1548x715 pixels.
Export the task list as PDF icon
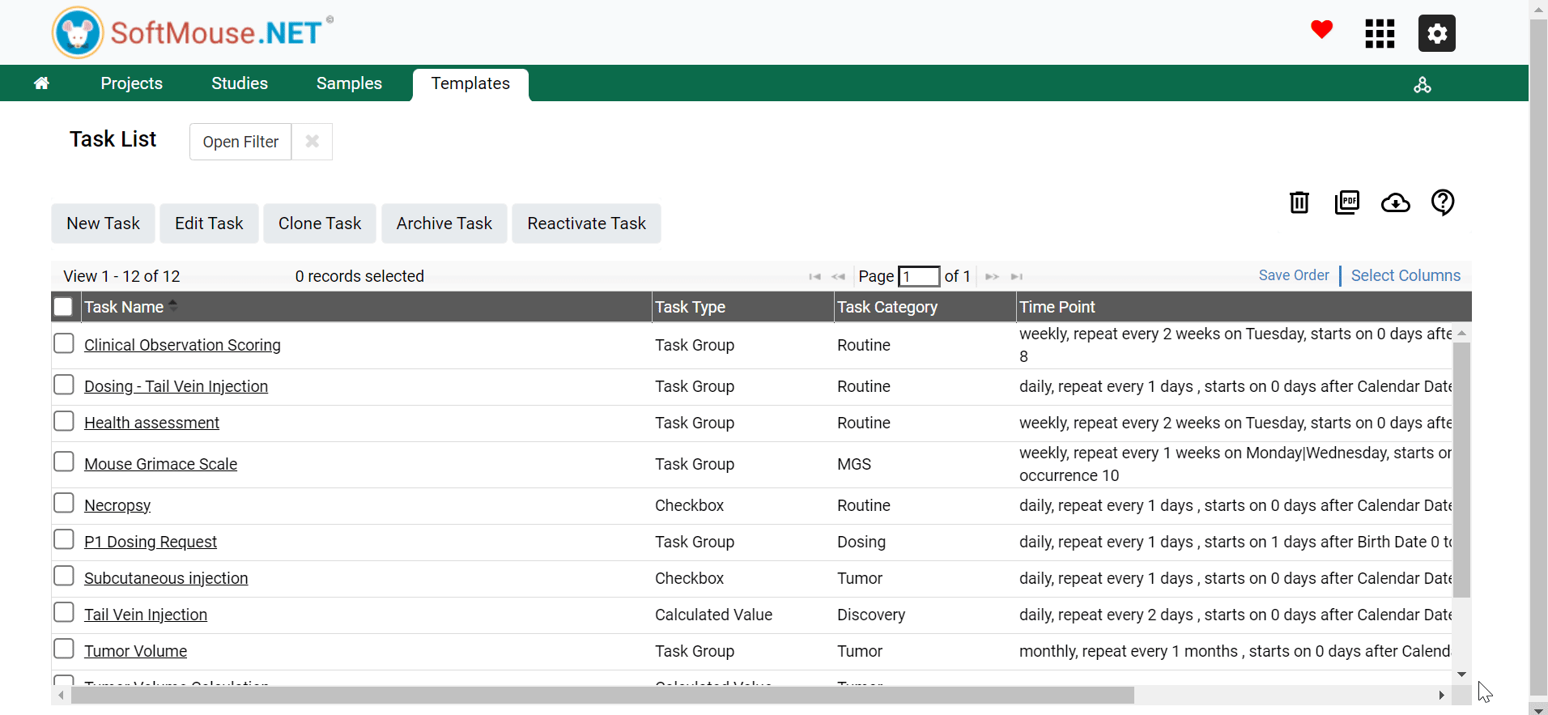click(1347, 202)
